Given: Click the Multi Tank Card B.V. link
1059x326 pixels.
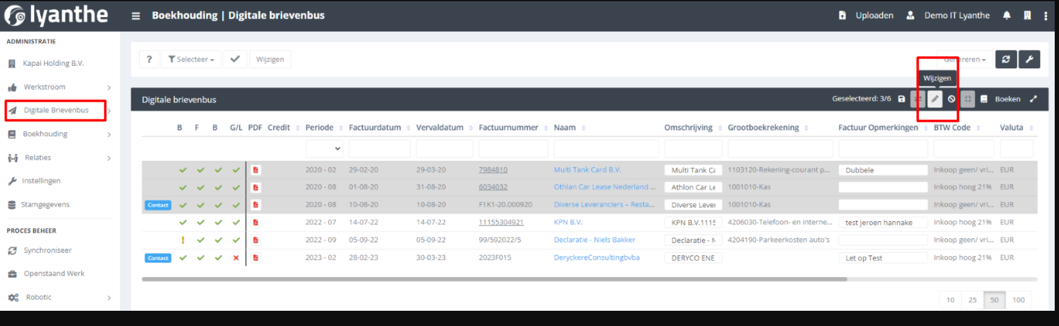Looking at the screenshot, I should pos(587,170).
